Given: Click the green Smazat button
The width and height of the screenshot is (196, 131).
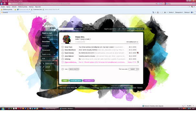Looking at the screenshot, I should [x=65, y=81].
